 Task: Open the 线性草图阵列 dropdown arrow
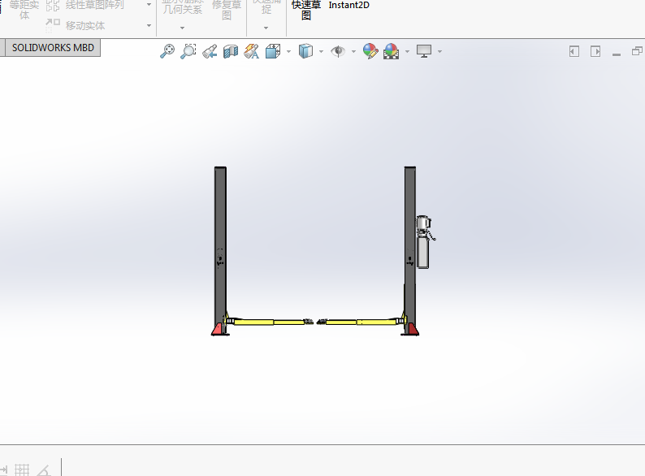click(x=149, y=5)
